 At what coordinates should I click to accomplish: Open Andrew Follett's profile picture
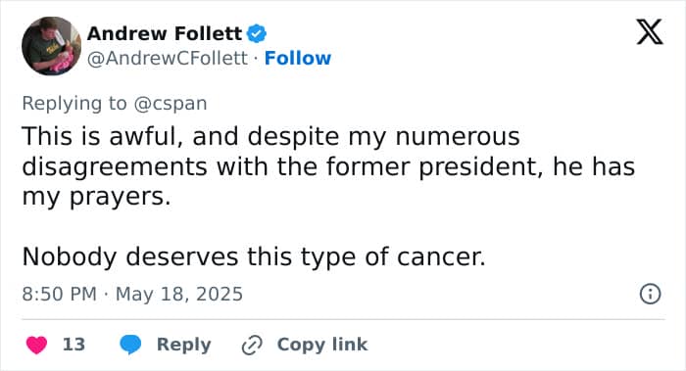tap(51, 46)
